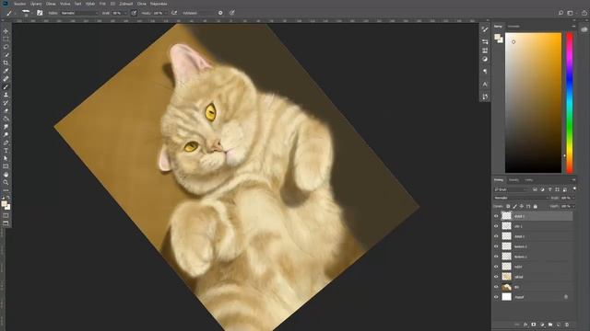Delete layer using the trash icon
Image resolution: width=590 pixels, height=331 pixels.
(567, 325)
